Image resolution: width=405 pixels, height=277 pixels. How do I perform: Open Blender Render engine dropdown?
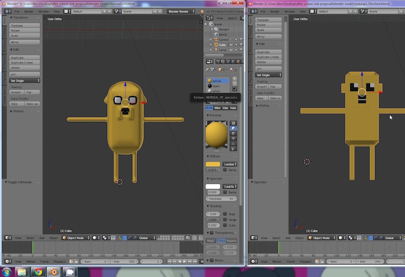coord(181,11)
